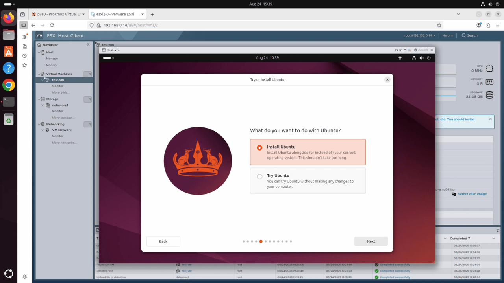This screenshot has width=504, height=283.
Task: Open the console Actions gear menu
Action: point(421,50)
